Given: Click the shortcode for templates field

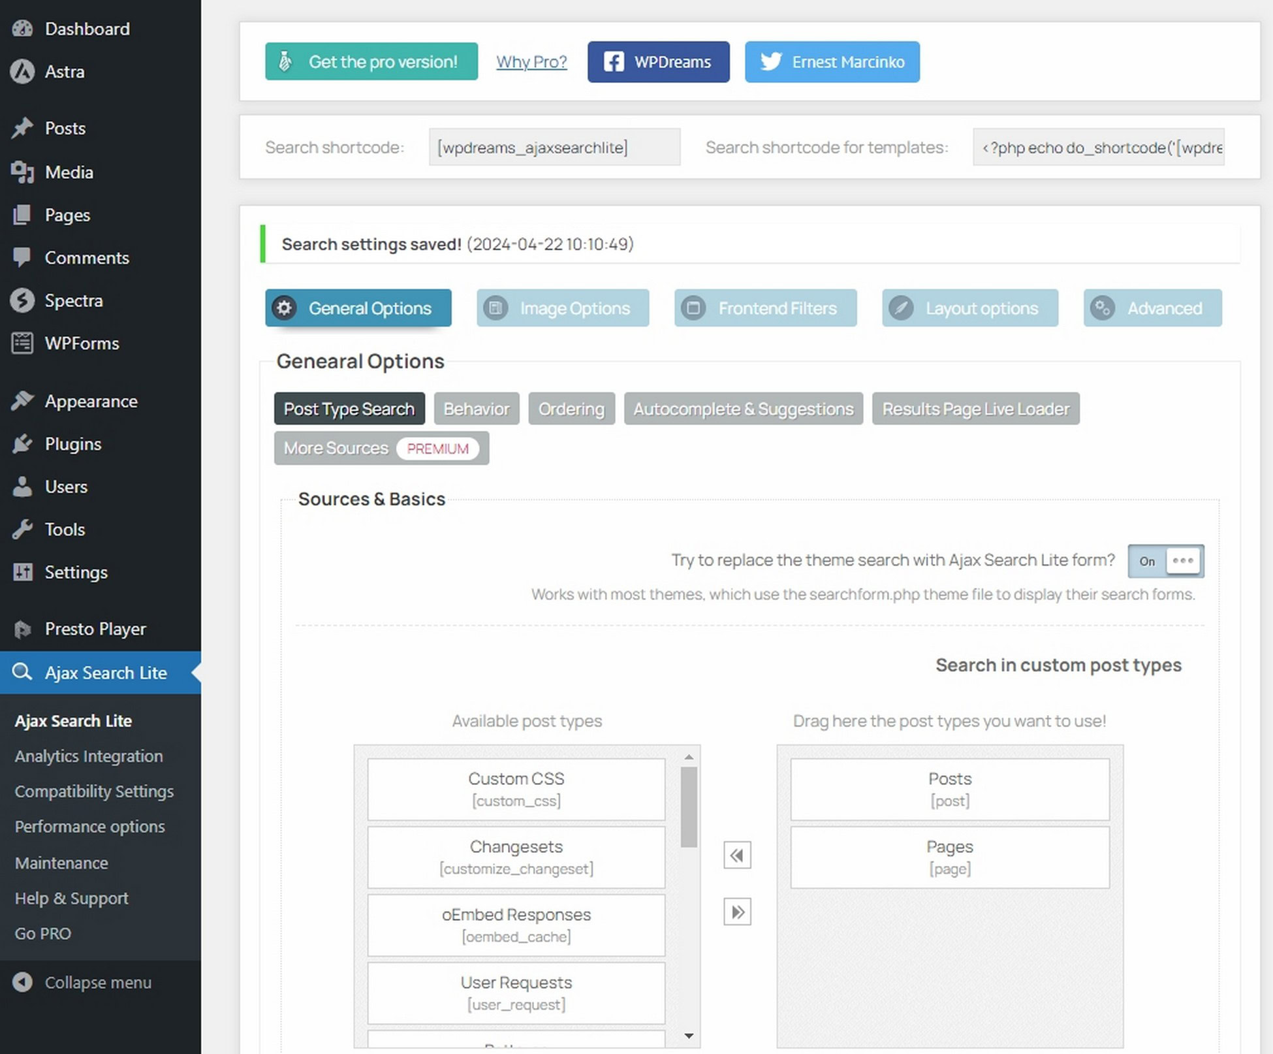Looking at the screenshot, I should point(1099,147).
